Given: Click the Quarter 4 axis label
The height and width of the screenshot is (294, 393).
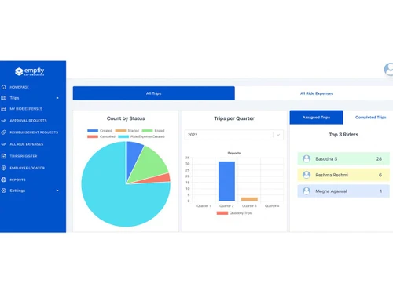Looking at the screenshot, I should (272, 206).
